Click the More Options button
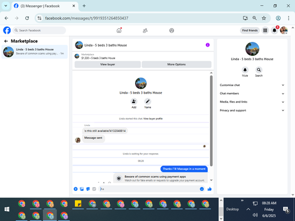The image size is (295, 221). pyautogui.click(x=176, y=64)
